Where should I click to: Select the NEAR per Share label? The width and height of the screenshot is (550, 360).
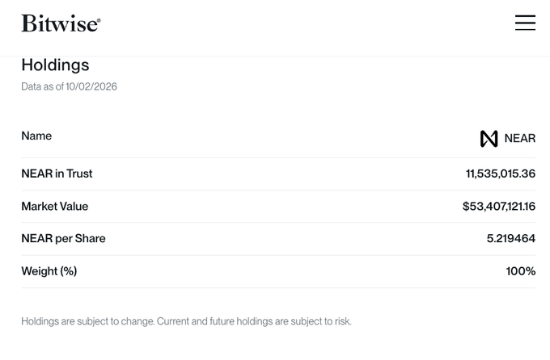click(x=63, y=238)
